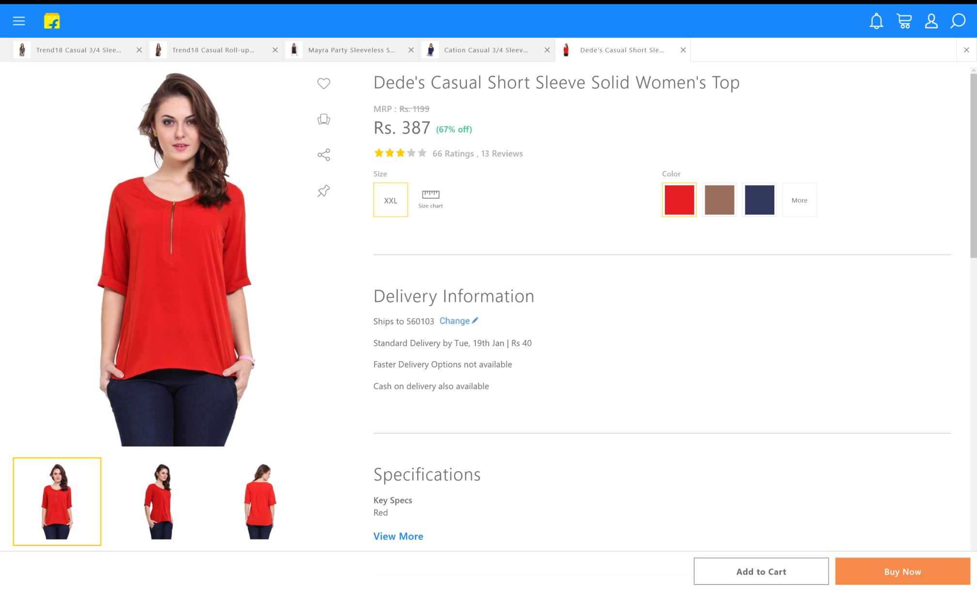Image resolution: width=977 pixels, height=591 pixels.
Task: Click the Flipkart home logo
Action: pyautogui.click(x=52, y=21)
